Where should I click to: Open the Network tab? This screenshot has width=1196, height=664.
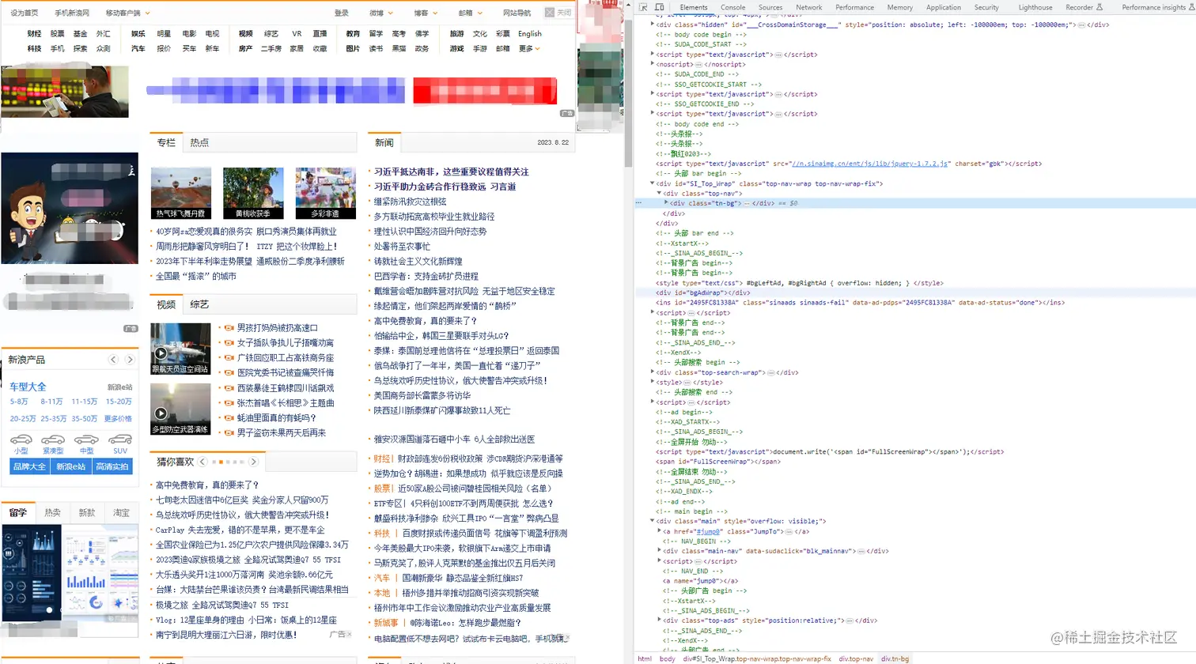(808, 7)
